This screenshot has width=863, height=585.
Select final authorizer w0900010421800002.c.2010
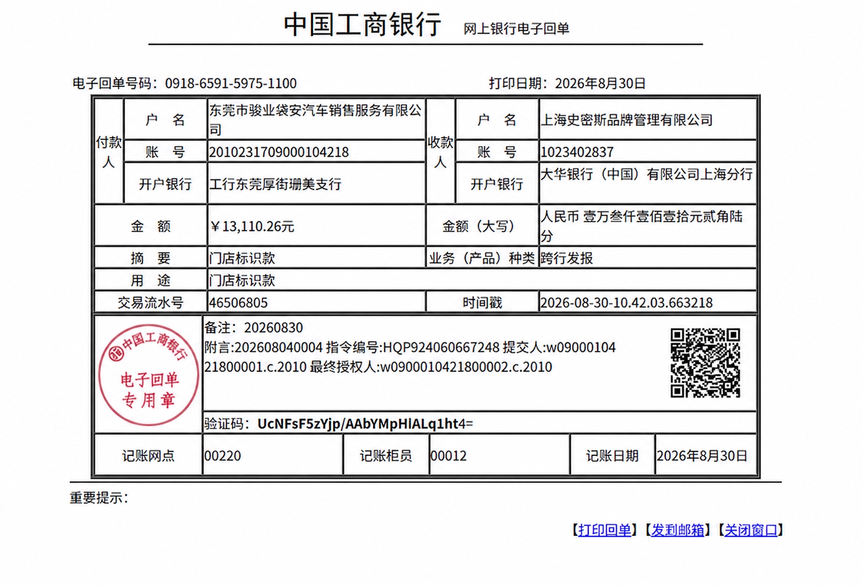click(466, 367)
